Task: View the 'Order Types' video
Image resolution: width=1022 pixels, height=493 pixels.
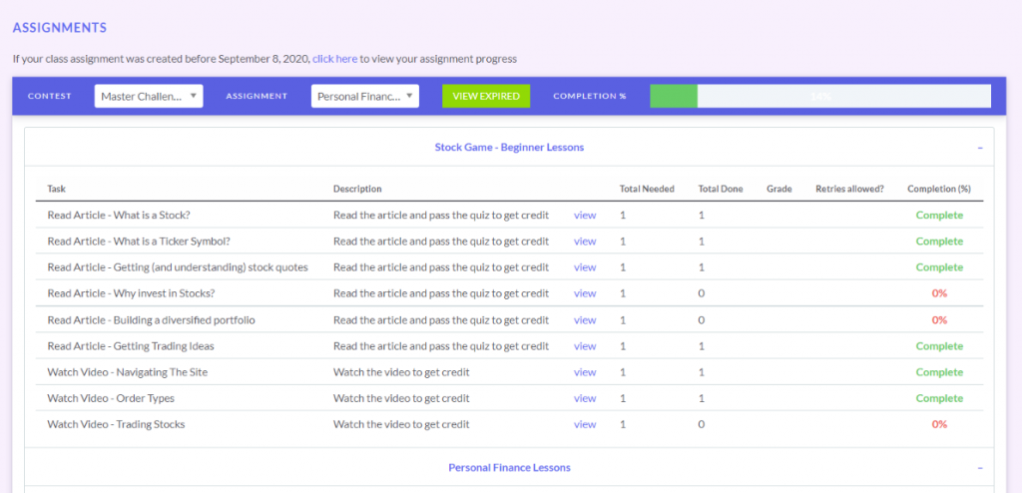Action: tap(585, 398)
